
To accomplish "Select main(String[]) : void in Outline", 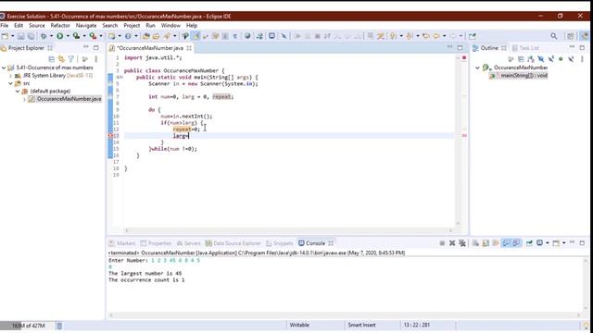I will 519,76.
